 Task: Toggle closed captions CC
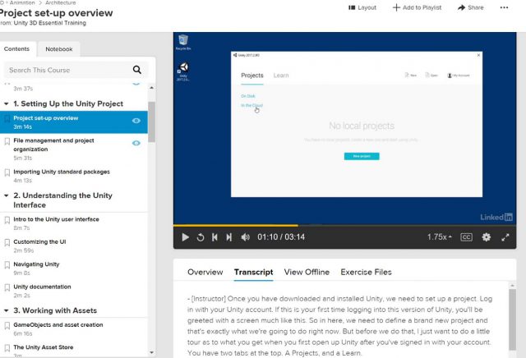point(466,237)
